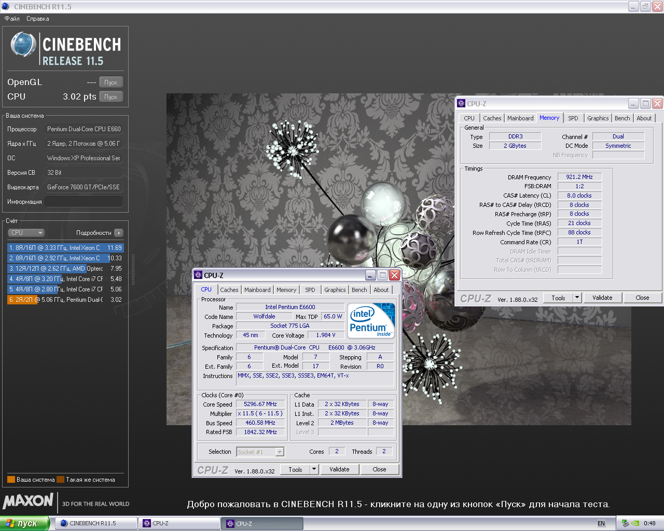Click the Информация input field
Viewport: 664px width, 531px height.
pos(84,202)
